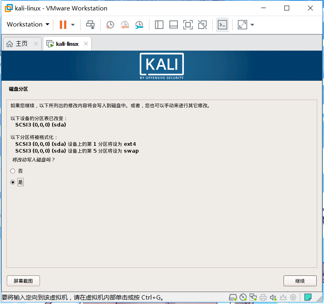The height and width of the screenshot is (304, 324).
Task: Revert VM to the previous snapshot
Action: coord(125,24)
